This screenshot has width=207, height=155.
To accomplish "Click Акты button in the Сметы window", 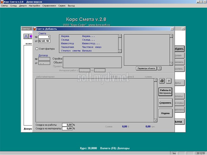I will (x=179, y=83).
